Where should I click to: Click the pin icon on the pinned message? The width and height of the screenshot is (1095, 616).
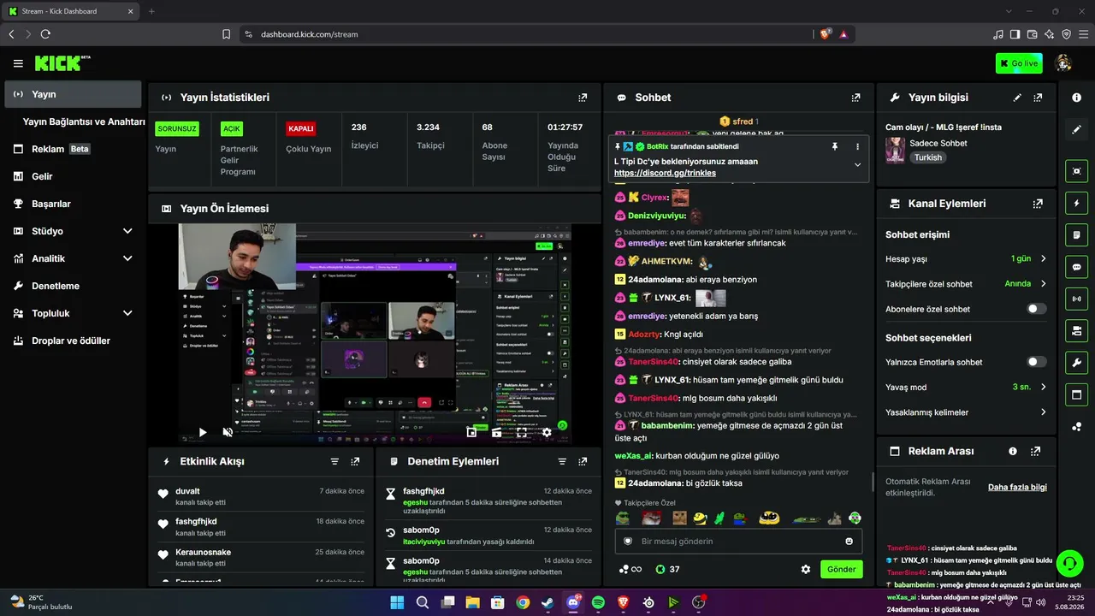coord(835,146)
